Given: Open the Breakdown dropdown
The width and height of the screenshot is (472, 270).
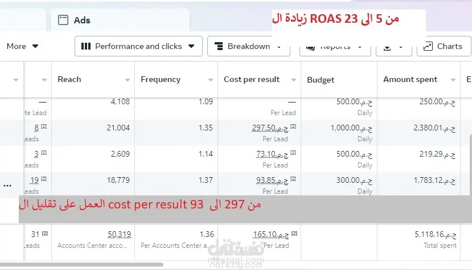Looking at the screenshot, I should (x=249, y=46).
